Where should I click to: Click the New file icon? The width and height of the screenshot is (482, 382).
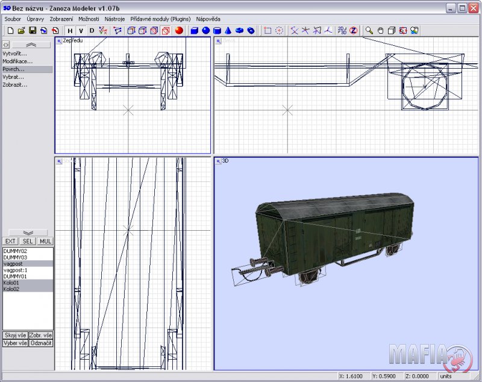point(10,30)
